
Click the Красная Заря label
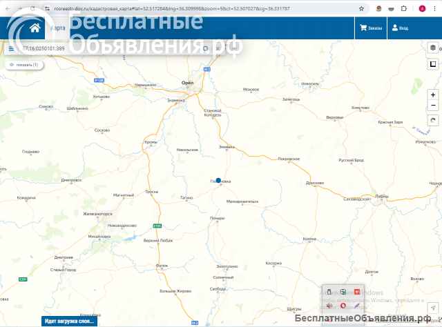[x=390, y=122]
